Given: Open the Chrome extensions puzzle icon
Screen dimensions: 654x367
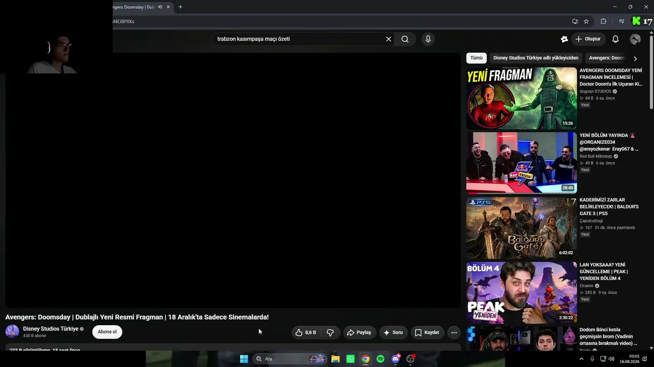Looking at the screenshot, I should coord(603,21).
